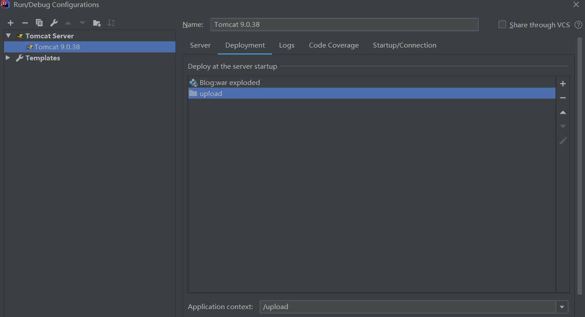The width and height of the screenshot is (585, 317).
Task: Open edit defaults wrench icon
Action: (54, 23)
